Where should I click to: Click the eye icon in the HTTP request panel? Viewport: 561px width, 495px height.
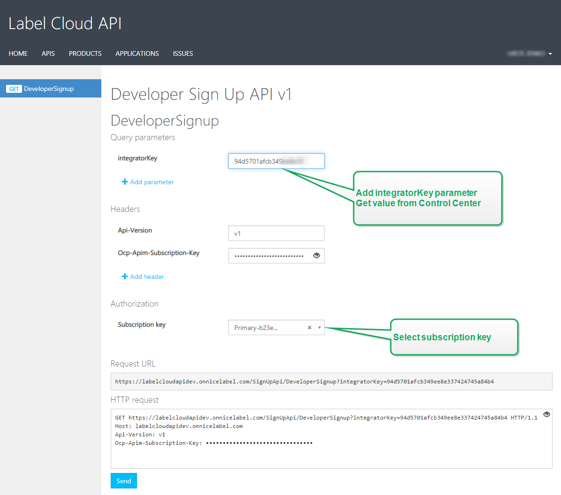click(546, 414)
